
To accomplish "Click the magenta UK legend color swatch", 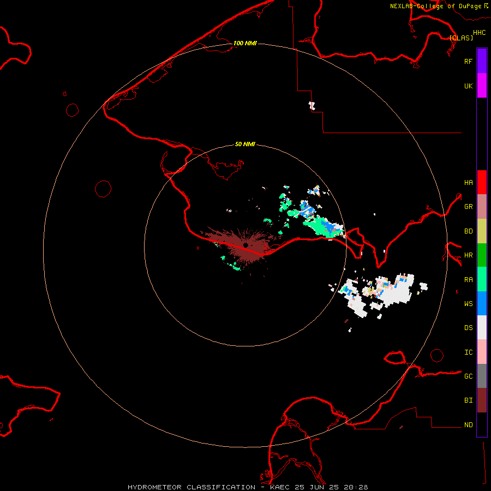I will [x=482, y=86].
